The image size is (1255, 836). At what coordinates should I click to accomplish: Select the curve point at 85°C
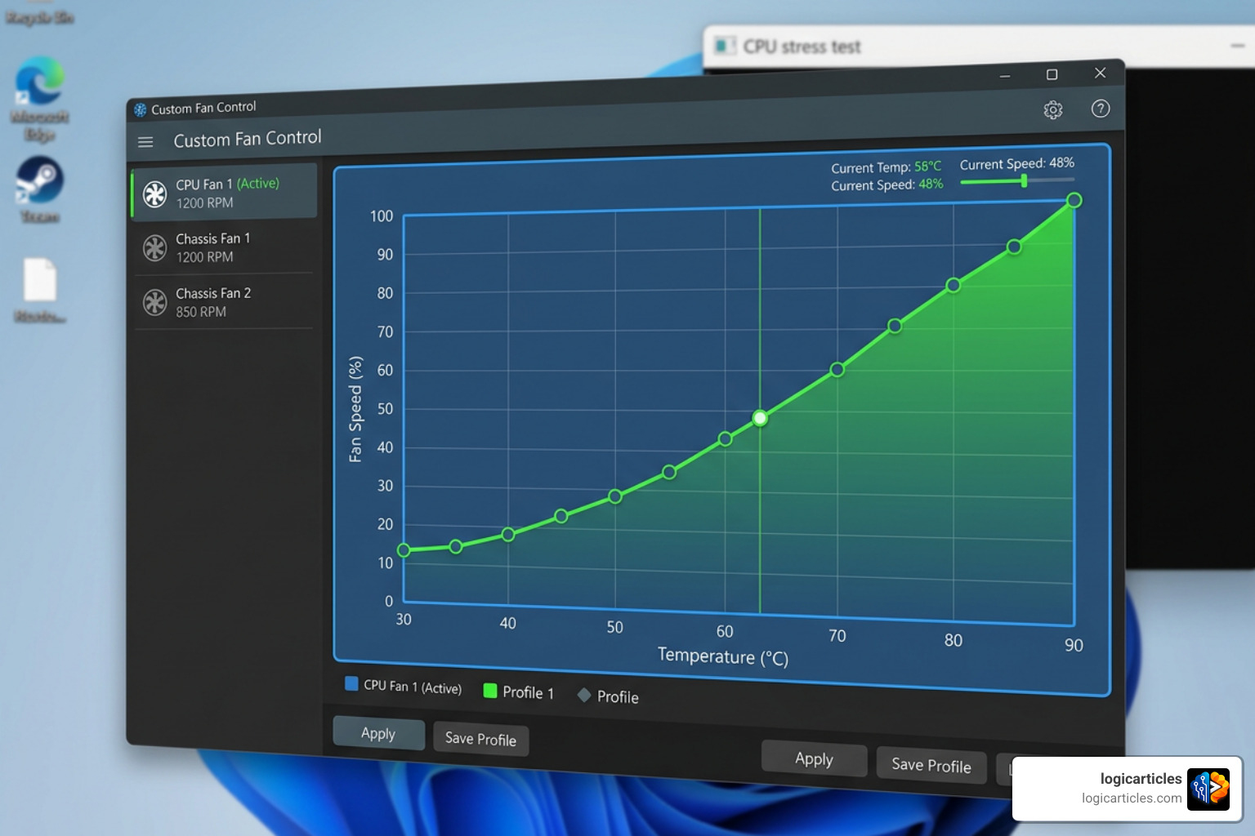(1014, 247)
